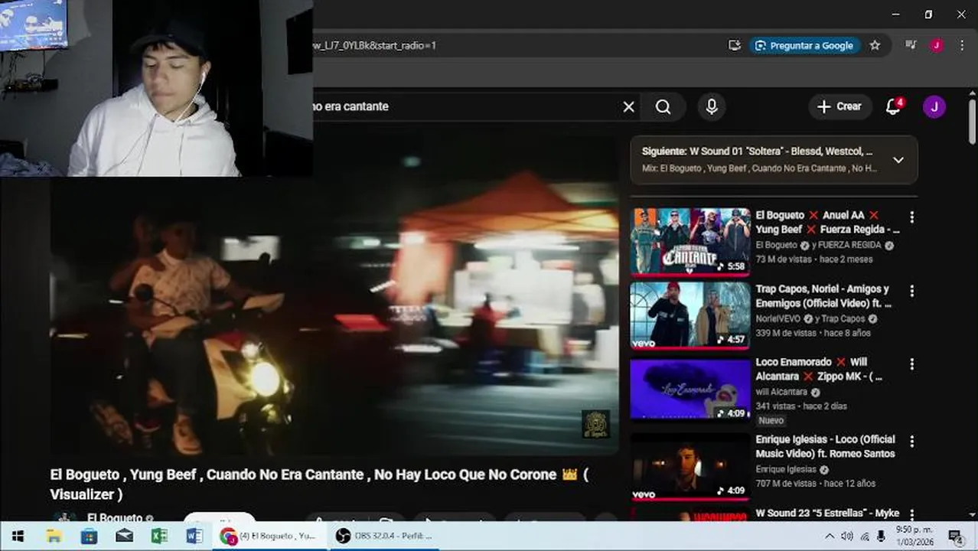Open Loco Enamorado Will Alcantara title
The height and width of the screenshot is (551, 978).
(x=819, y=369)
